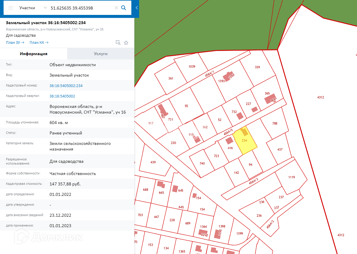Open cadastral number 36:16:5405002:234 link
This screenshot has width=357, height=254.
[66, 86]
